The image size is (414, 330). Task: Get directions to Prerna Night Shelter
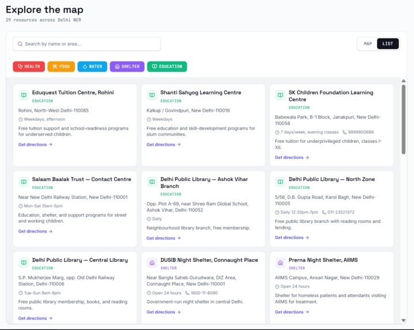pos(292,312)
